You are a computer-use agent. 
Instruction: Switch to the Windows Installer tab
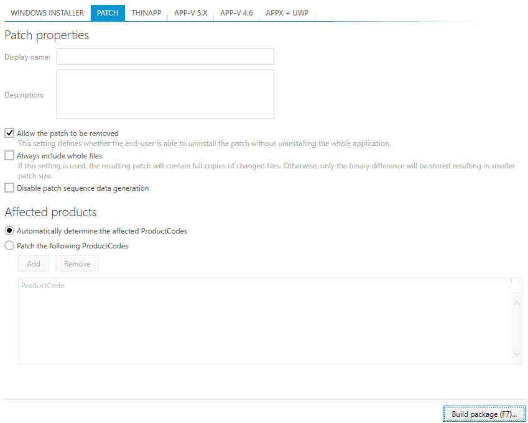click(47, 13)
